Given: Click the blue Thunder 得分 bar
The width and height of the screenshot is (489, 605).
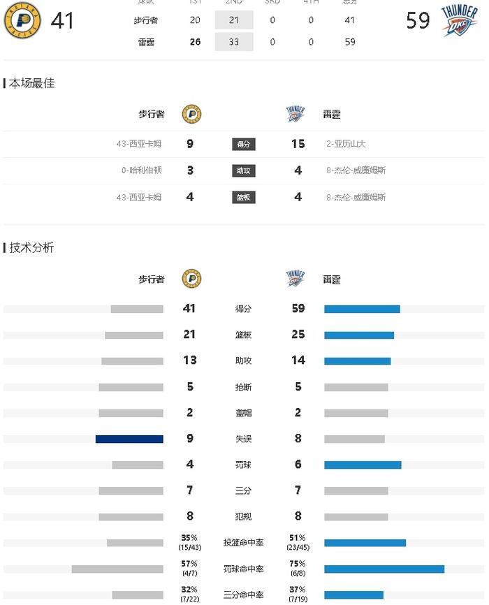Looking at the screenshot, I should (x=362, y=309).
